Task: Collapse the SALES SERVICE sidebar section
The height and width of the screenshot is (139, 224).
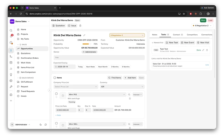Action: point(25,78)
